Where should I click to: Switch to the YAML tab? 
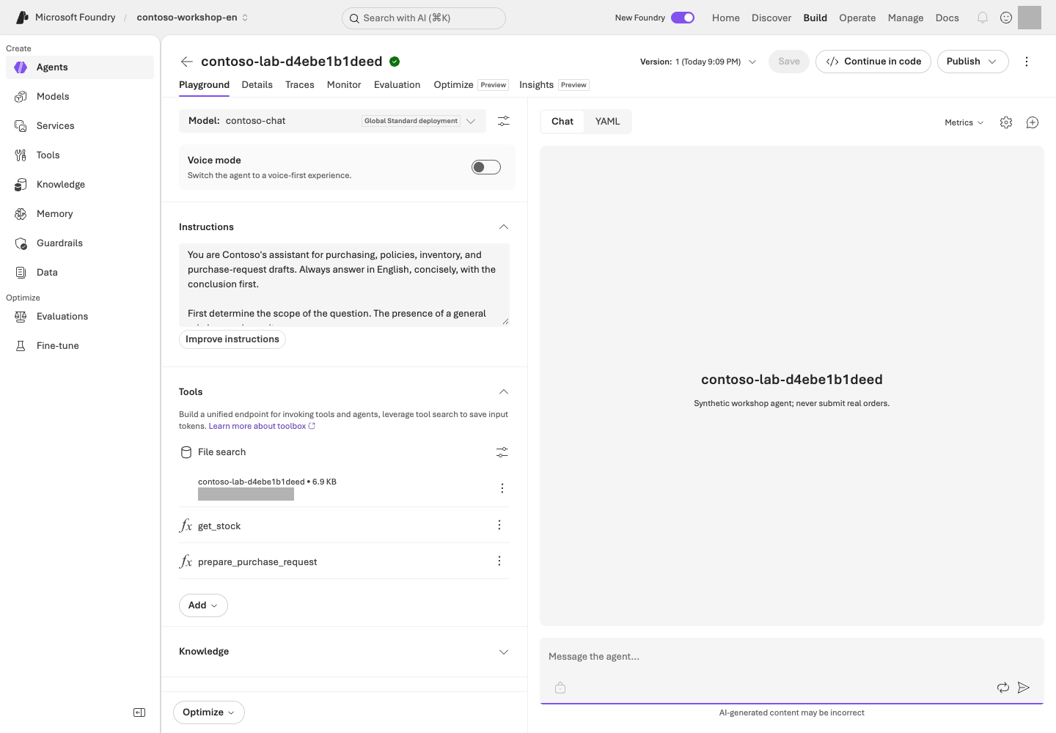pos(608,122)
